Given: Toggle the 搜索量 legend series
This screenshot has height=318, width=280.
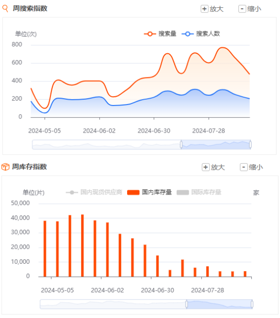Looking at the screenshot, I should [160, 34].
